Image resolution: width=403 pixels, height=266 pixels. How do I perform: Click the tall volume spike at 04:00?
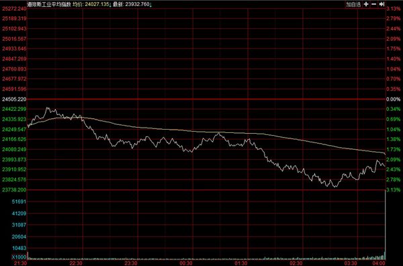coord(385,224)
